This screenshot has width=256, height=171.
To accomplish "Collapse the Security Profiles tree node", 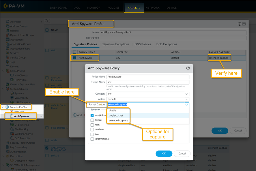I will (3, 107).
